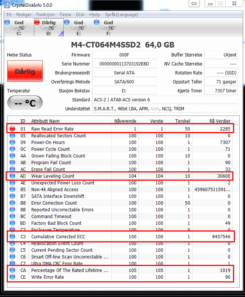
Task: Click the status dot for Non-4k Aligned Access
Action: (12, 189)
